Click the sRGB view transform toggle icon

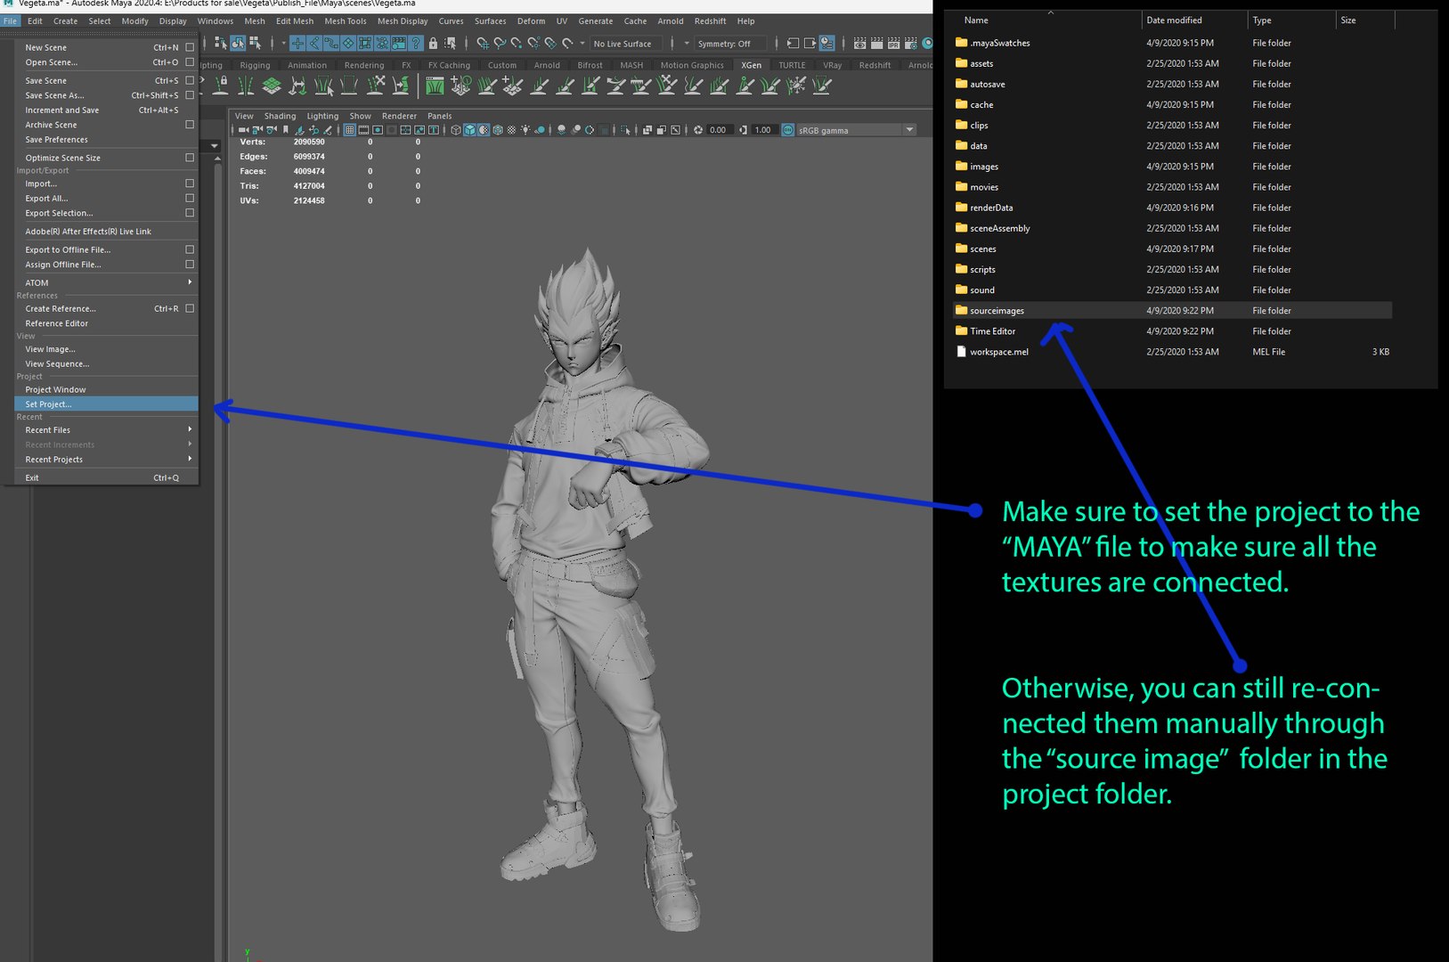point(787,130)
